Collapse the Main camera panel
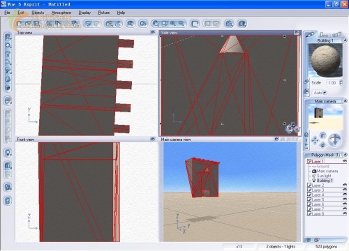Image resolution: width=349 pixels, height=251 pixels. [345, 101]
